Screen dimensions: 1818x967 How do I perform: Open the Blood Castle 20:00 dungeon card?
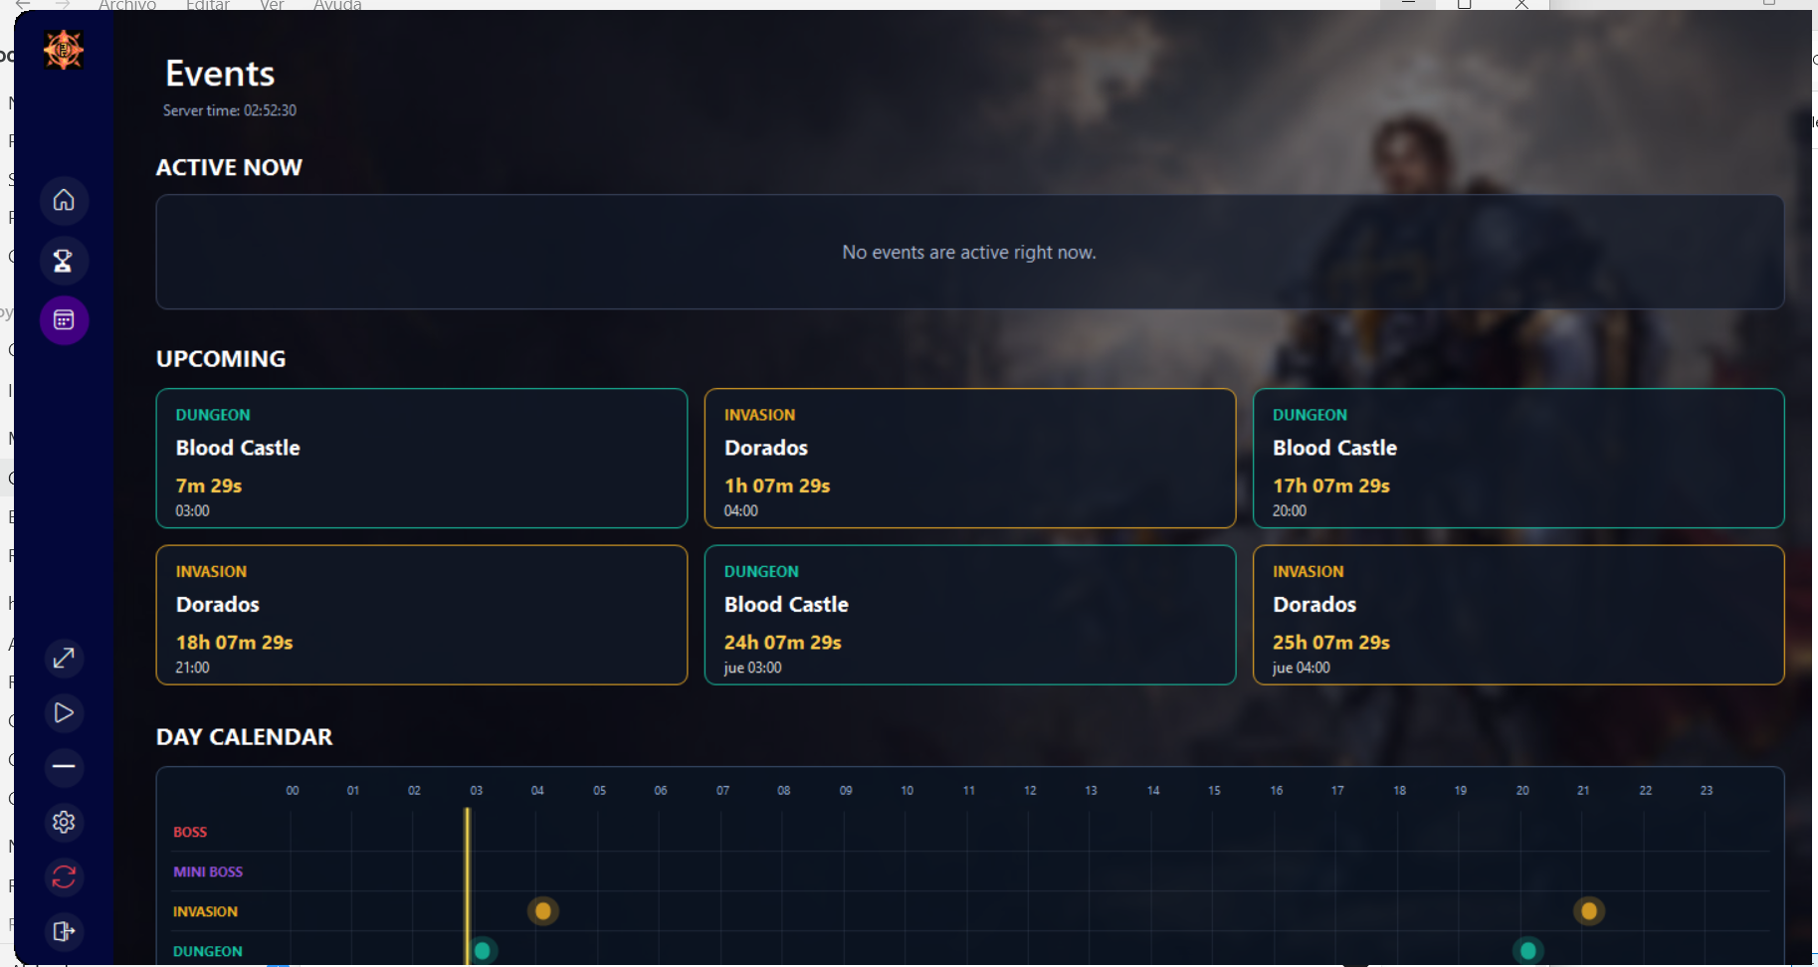click(1518, 458)
